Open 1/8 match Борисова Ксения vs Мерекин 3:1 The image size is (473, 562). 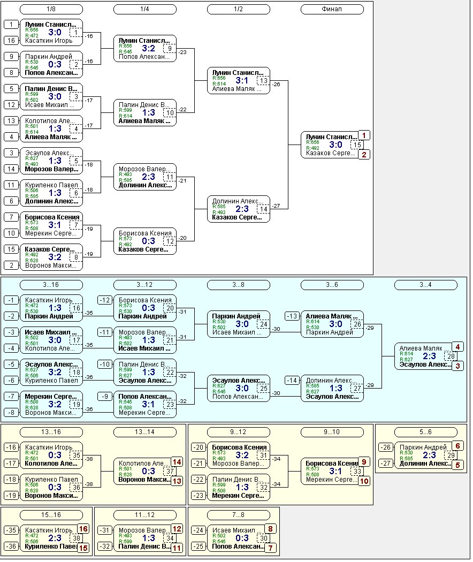51,225
